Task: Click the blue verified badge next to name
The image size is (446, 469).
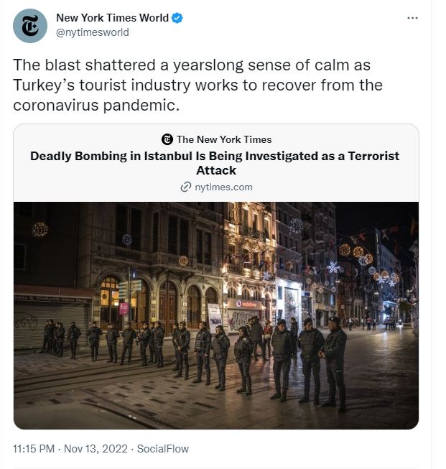Action: pyautogui.click(x=177, y=18)
